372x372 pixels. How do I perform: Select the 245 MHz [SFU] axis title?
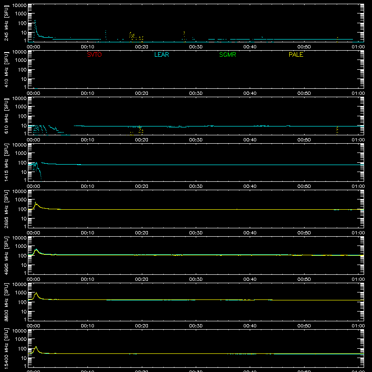[6, 23]
